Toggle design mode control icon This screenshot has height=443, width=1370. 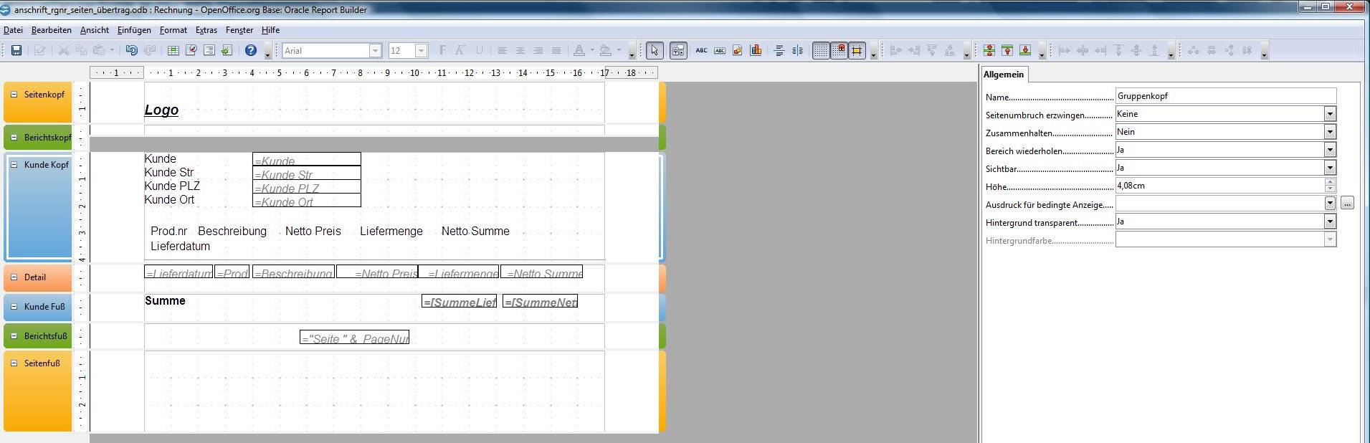click(678, 50)
